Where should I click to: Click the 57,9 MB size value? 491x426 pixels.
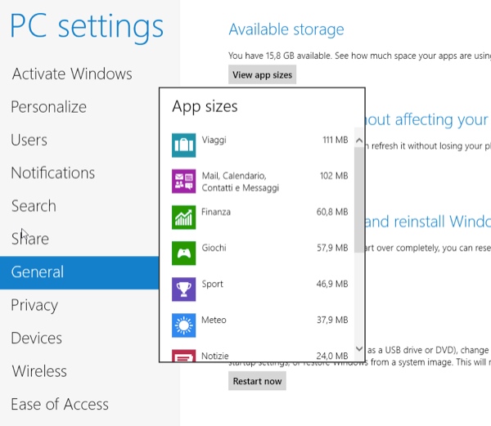pos(332,248)
